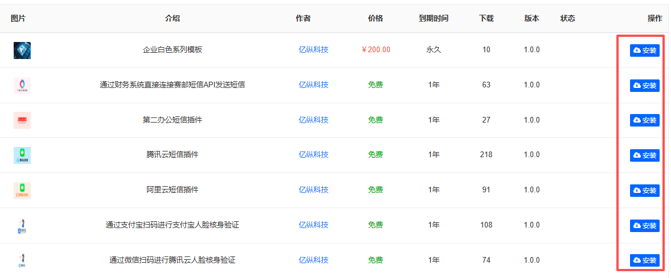This screenshot has height=278, width=671.
Task: Install the 第二办公短信插件
Action: 644,120
